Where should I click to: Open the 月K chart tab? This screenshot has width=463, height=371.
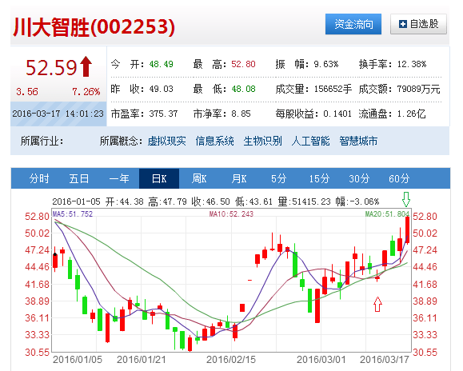coord(239,178)
